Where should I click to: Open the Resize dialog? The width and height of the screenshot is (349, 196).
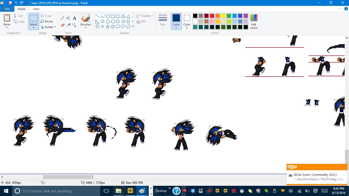pyautogui.click(x=47, y=21)
